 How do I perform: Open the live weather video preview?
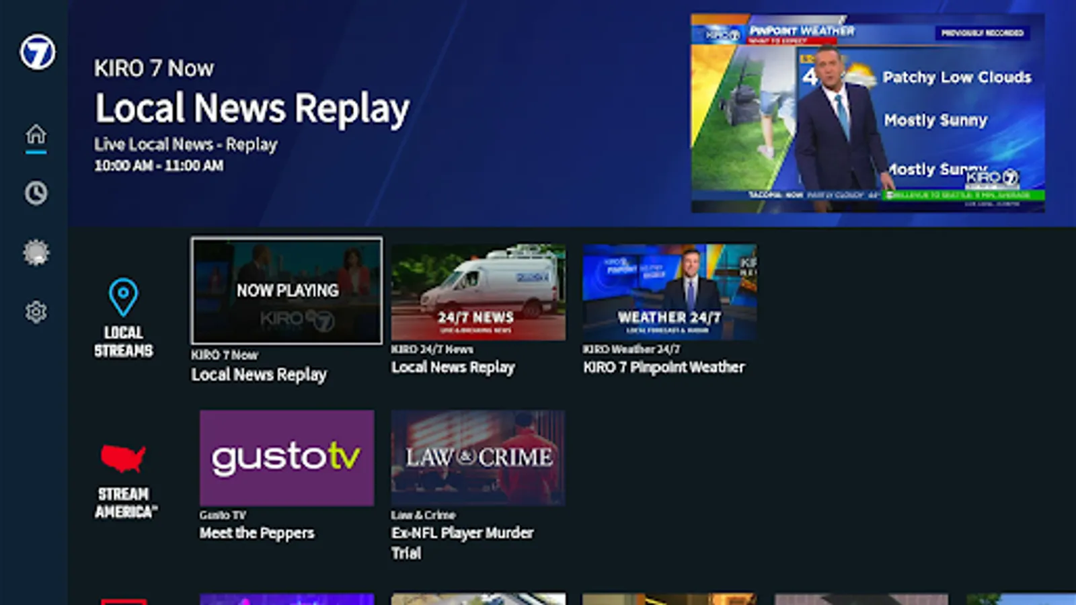click(868, 113)
